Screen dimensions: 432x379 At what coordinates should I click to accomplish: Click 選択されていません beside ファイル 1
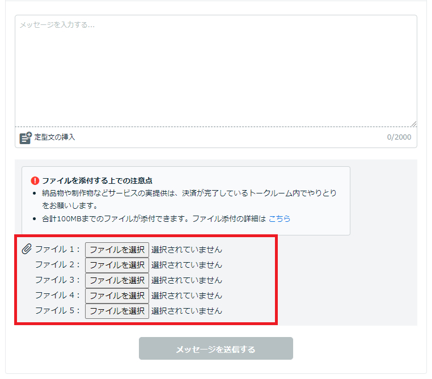pos(187,250)
